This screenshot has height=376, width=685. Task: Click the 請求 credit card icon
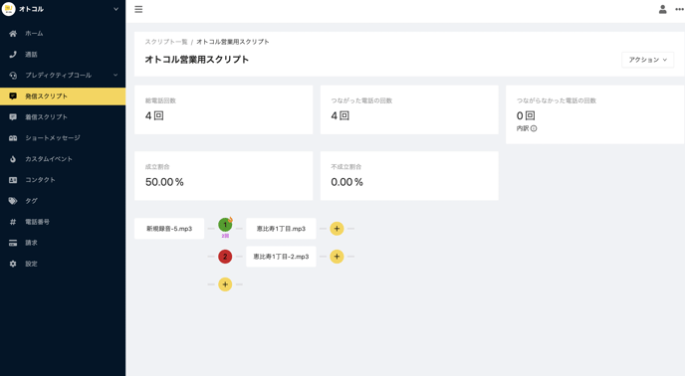13,243
